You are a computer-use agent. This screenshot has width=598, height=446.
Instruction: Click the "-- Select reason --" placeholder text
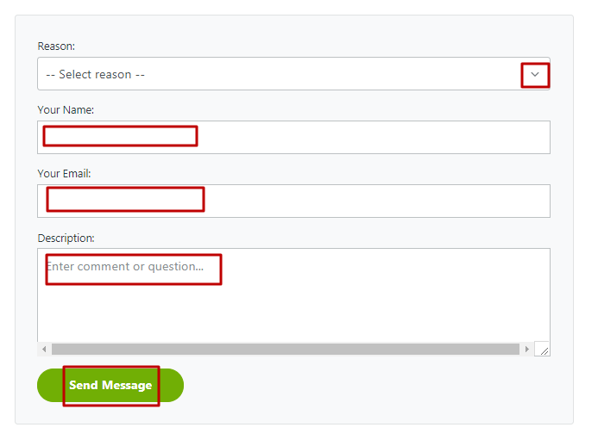(95, 75)
